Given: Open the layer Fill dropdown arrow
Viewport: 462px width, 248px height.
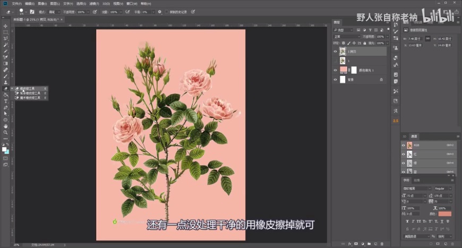Looking at the screenshot, I should [388, 43].
